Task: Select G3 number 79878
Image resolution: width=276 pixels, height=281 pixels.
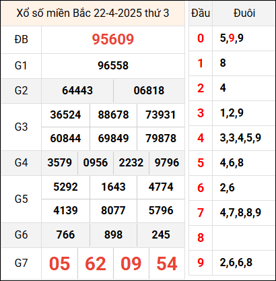Action: [161, 138]
